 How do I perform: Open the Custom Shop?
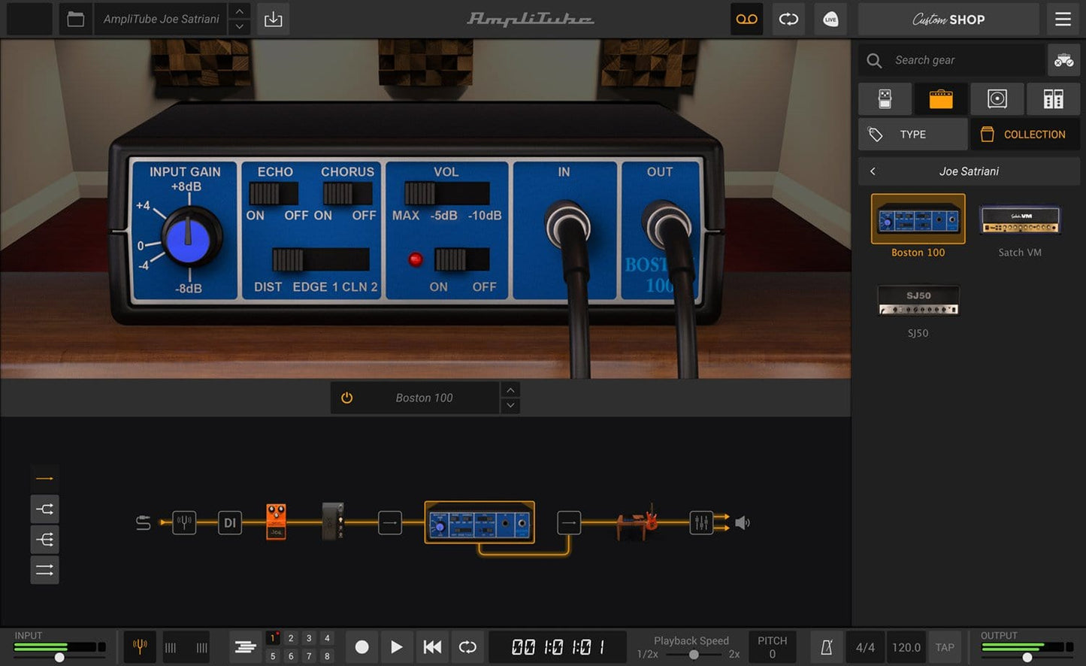point(948,20)
